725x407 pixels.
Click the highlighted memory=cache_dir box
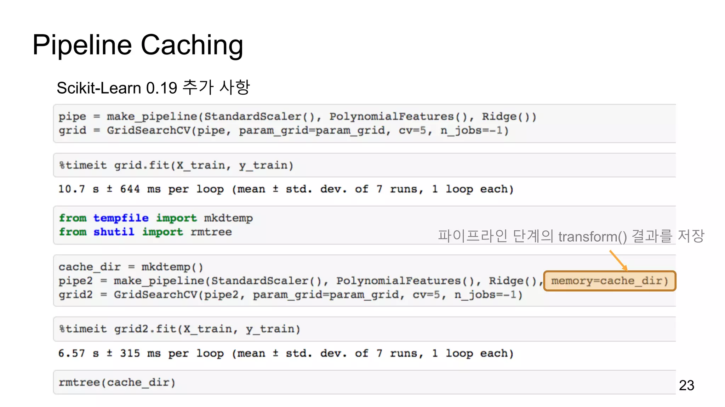(x=609, y=281)
